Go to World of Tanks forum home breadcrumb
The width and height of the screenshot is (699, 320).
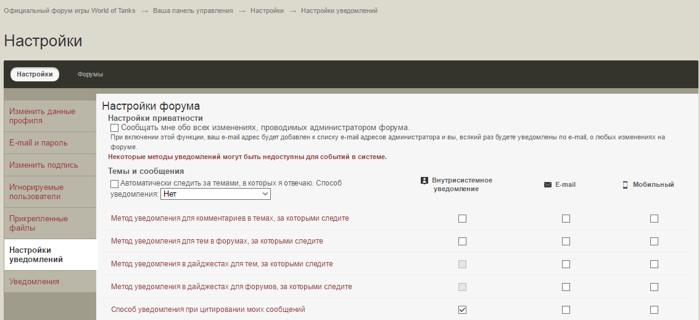[69, 11]
